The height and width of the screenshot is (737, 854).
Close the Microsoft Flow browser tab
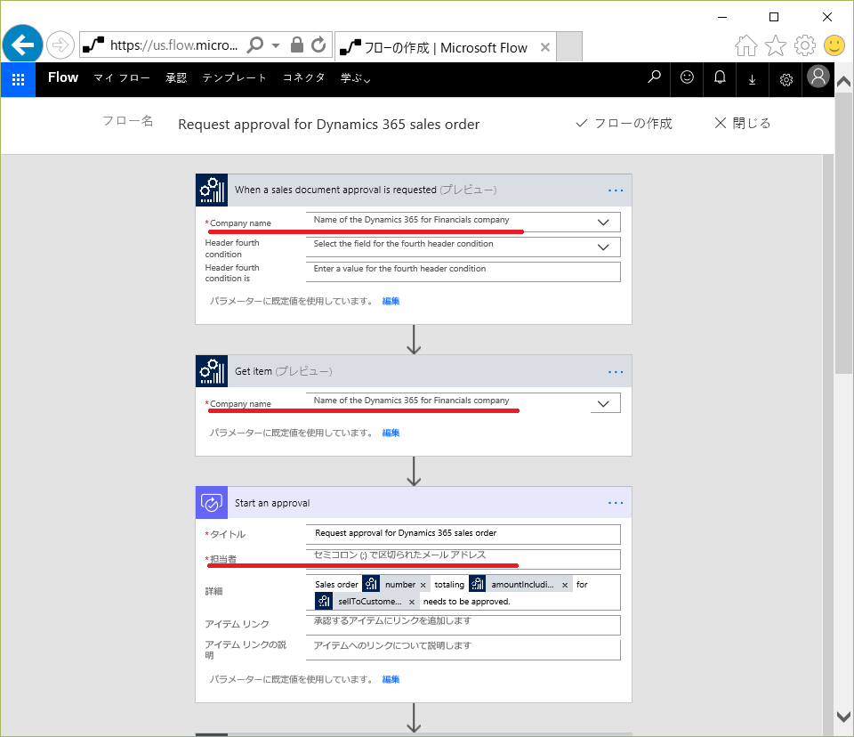click(x=544, y=47)
